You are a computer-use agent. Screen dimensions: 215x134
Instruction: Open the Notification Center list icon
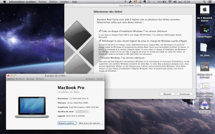[210, 2]
